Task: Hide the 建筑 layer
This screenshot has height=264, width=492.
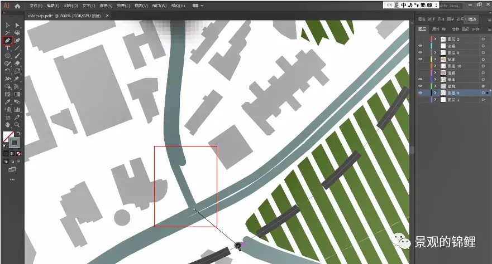Action: coord(421,86)
